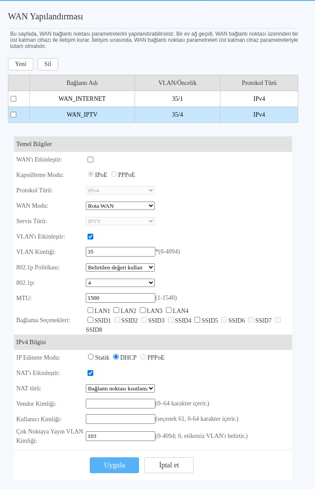Screen dimensions: 315x489
Task: Select the Statik IP mode radio
Action: tap(91, 357)
